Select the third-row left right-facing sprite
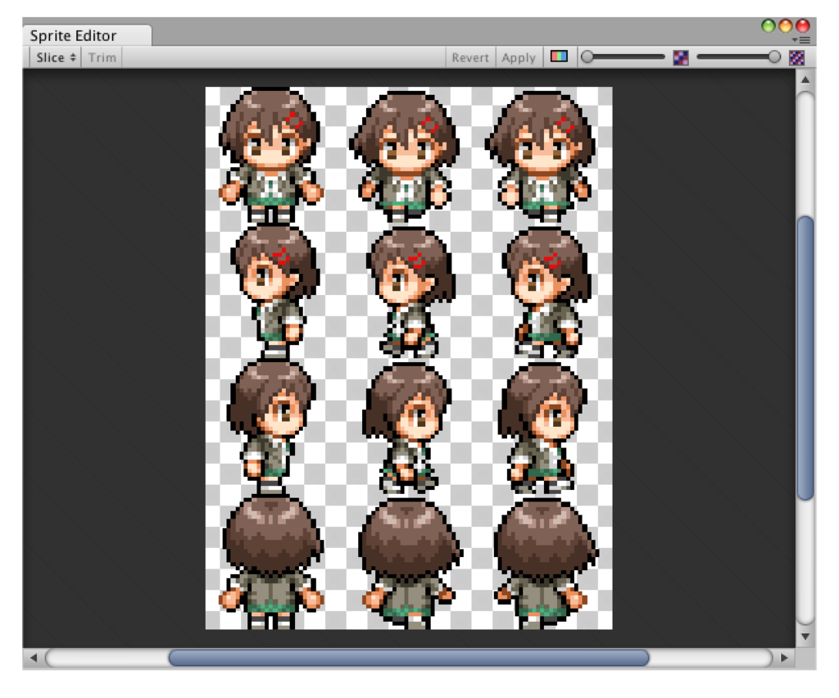The width and height of the screenshot is (839, 698). coord(271,427)
